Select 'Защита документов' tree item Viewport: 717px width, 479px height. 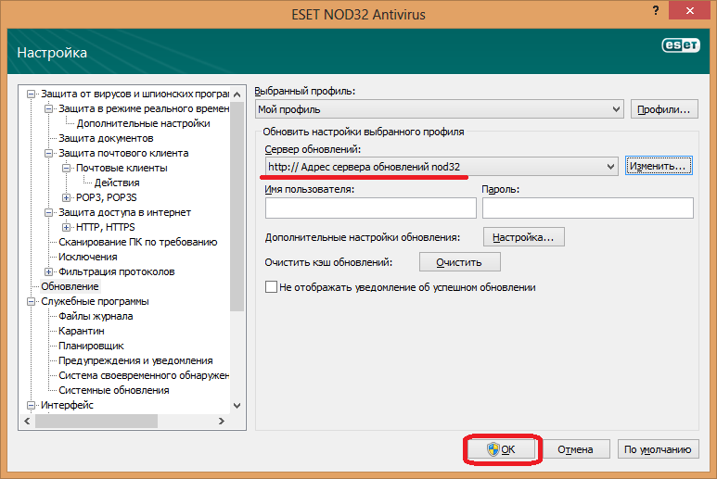106,138
